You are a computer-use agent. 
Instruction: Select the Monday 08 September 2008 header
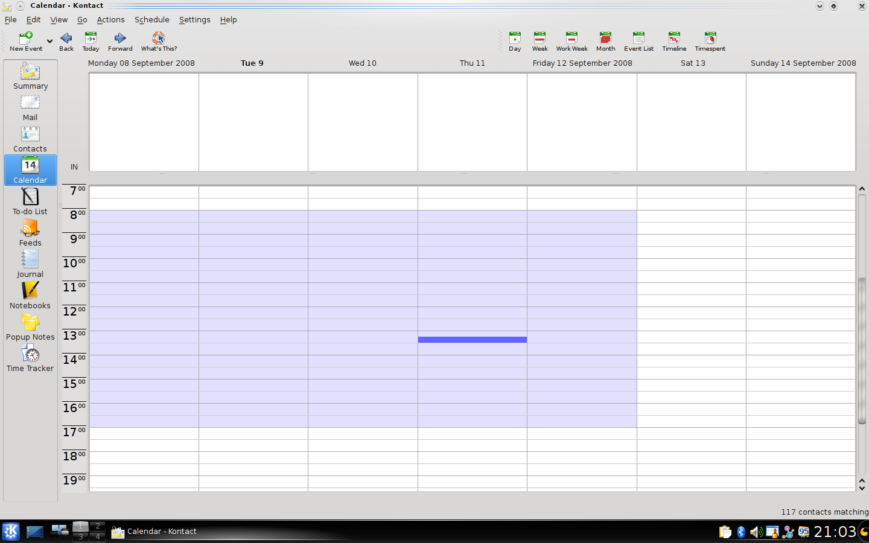(x=141, y=63)
